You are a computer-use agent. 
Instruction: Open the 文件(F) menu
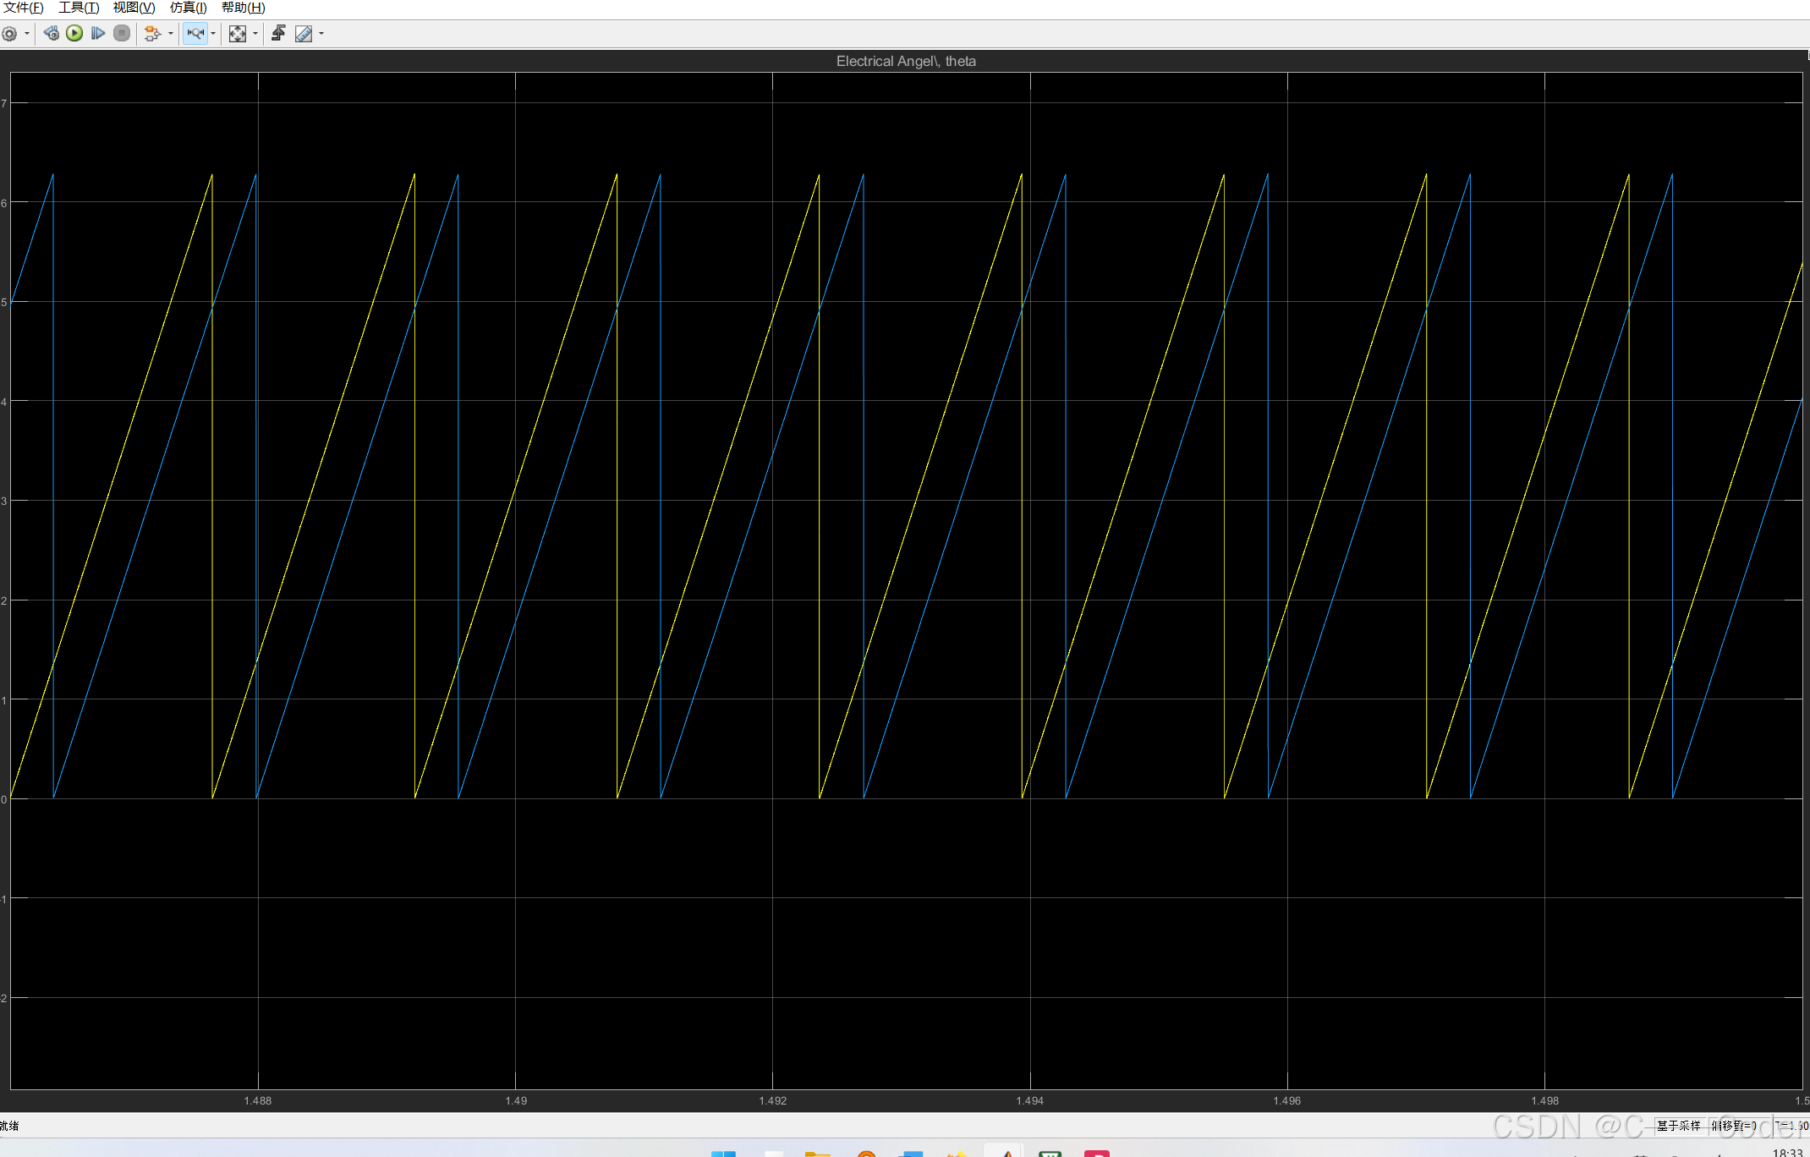pyautogui.click(x=24, y=8)
